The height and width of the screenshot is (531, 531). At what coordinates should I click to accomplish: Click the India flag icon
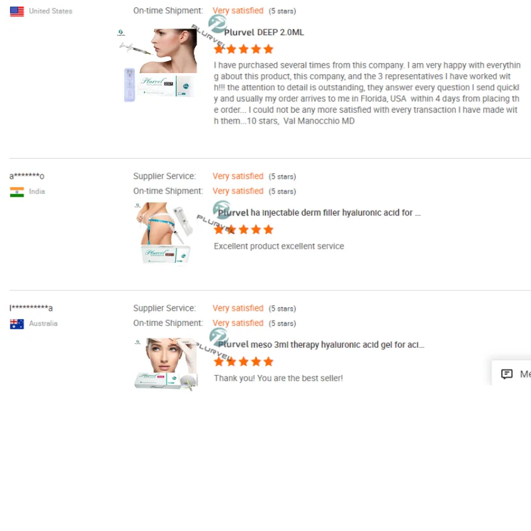17,192
